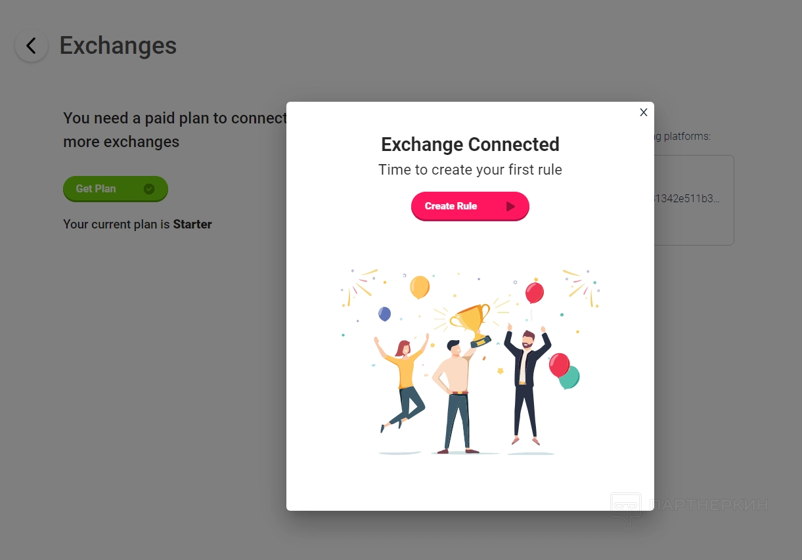The height and width of the screenshot is (560, 802).
Task: Click the Exchange Connected heading
Action: (x=470, y=144)
